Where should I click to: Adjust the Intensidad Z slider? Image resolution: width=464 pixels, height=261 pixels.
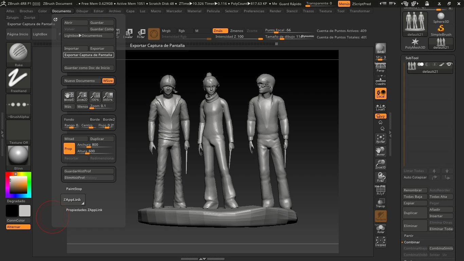239,37
